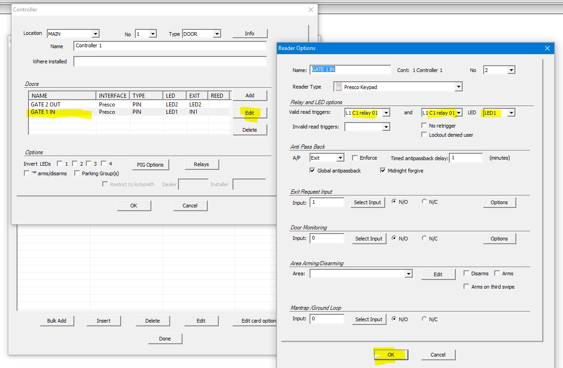Open the LED dropdown showing LED1
The height and width of the screenshot is (368, 563).
[511, 113]
